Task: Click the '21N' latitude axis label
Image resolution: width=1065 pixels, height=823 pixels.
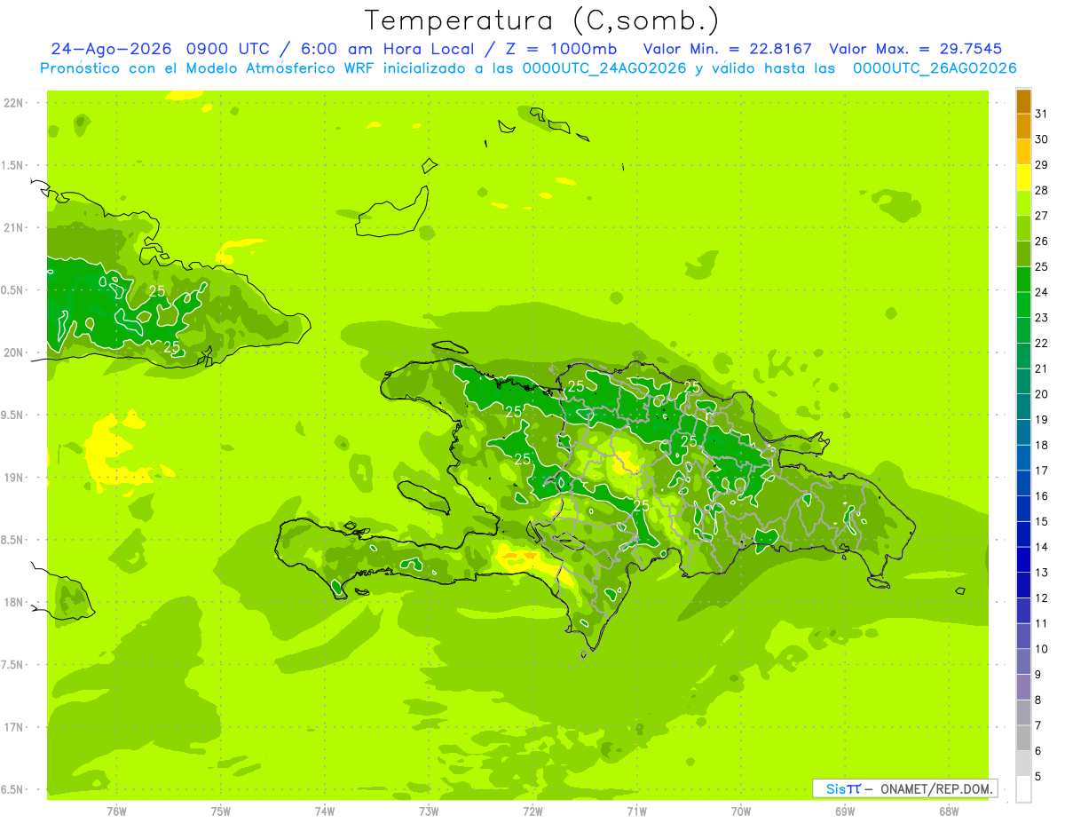Action: pyautogui.click(x=15, y=227)
